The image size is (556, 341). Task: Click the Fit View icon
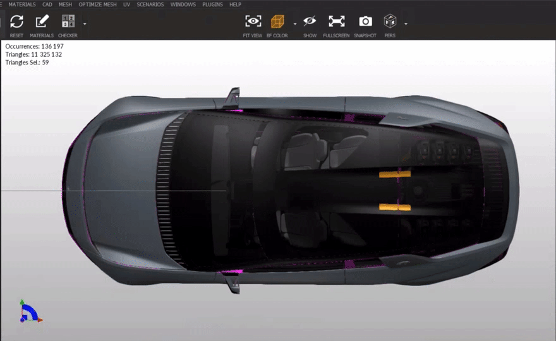(253, 21)
